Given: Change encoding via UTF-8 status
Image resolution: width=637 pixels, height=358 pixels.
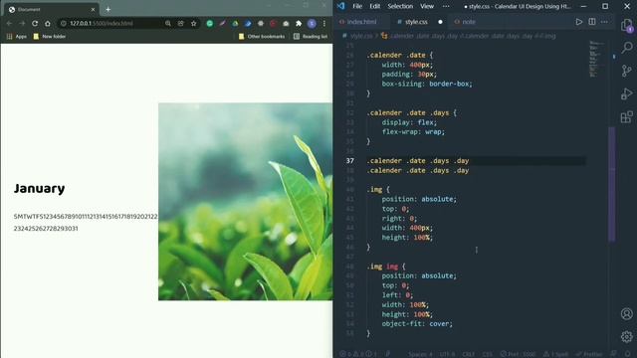Looking at the screenshot, I should point(447,354).
